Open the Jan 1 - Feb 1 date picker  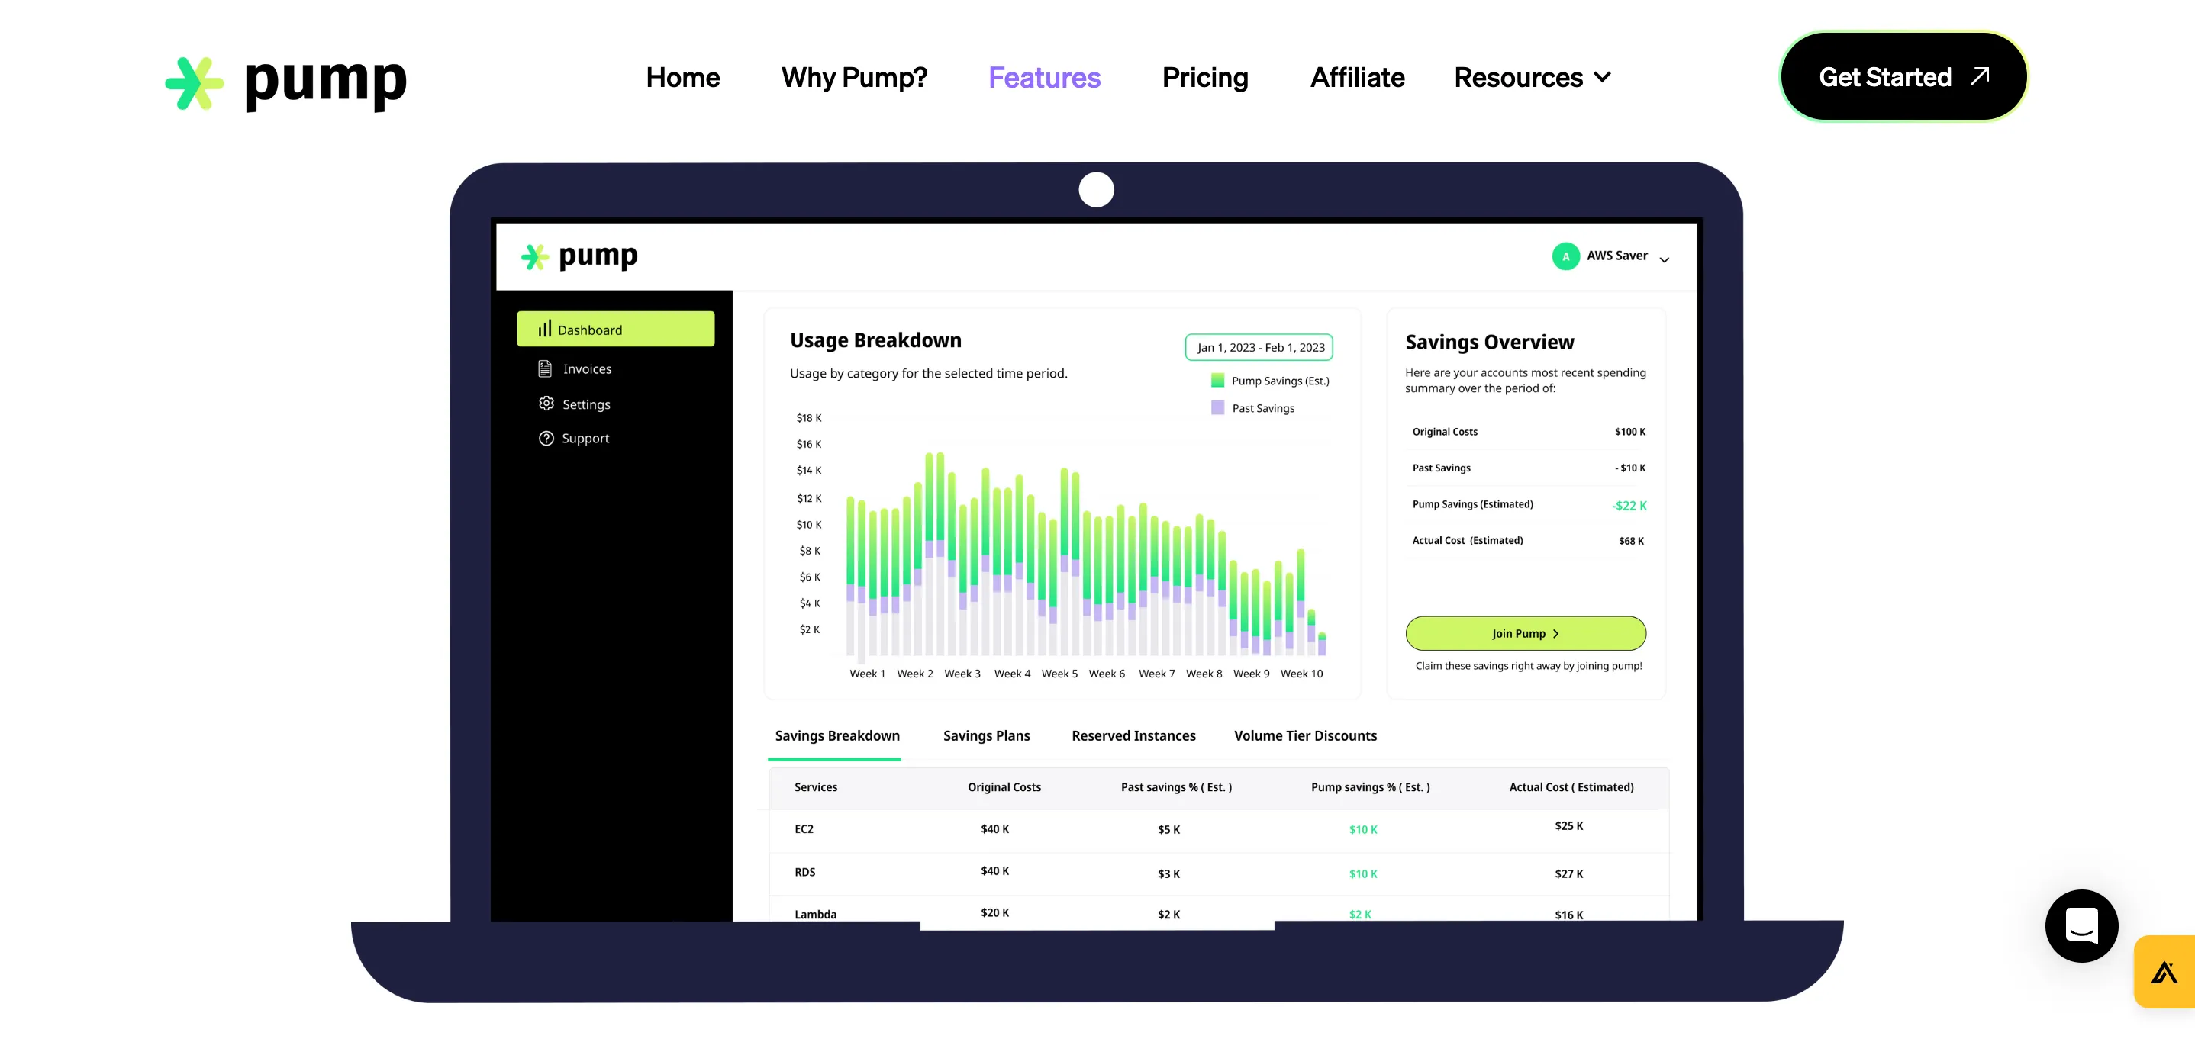pyautogui.click(x=1259, y=347)
